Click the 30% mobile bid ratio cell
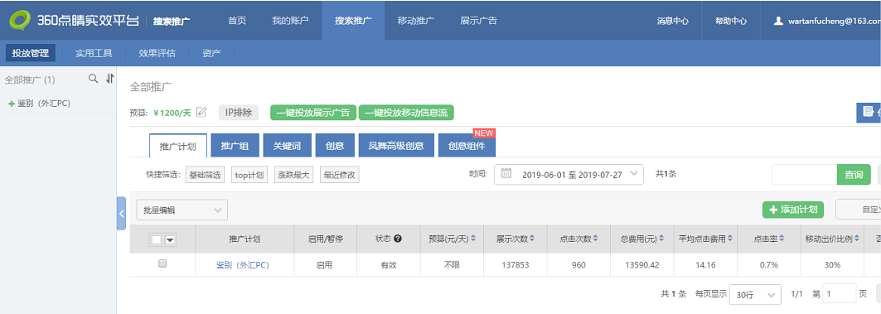This screenshot has width=881, height=314. tap(833, 265)
